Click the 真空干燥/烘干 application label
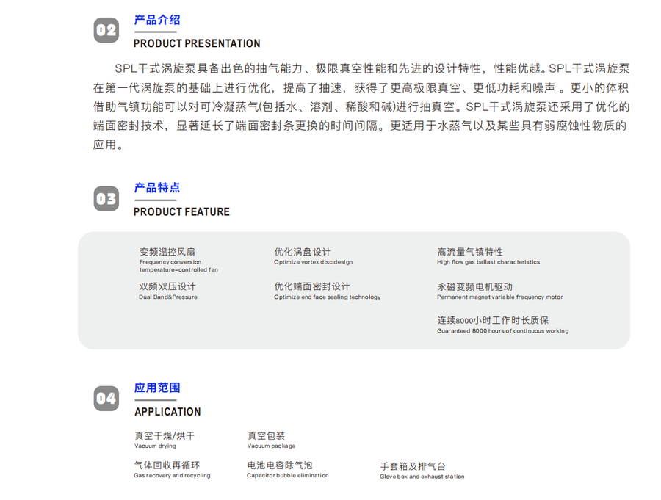The width and height of the screenshot is (661, 500). click(165, 436)
